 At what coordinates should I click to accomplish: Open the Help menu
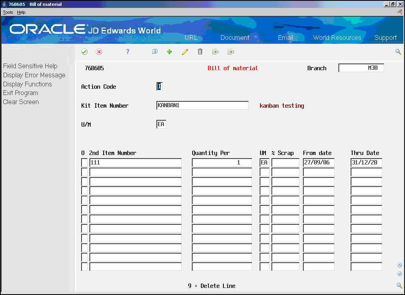[21, 12]
